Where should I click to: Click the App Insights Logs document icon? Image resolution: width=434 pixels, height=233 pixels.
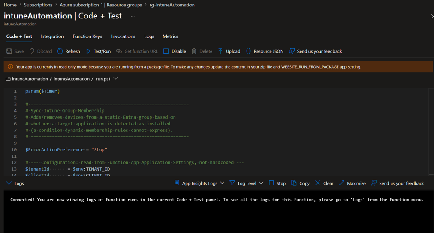click(176, 183)
